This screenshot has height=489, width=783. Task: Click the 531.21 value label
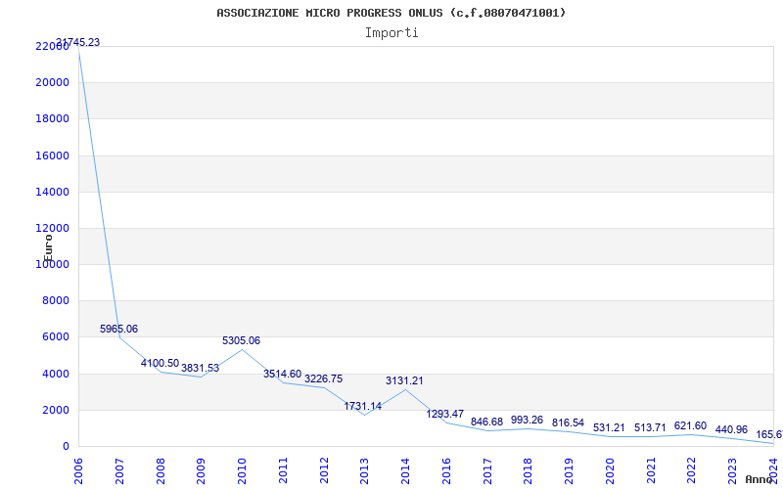click(x=609, y=427)
